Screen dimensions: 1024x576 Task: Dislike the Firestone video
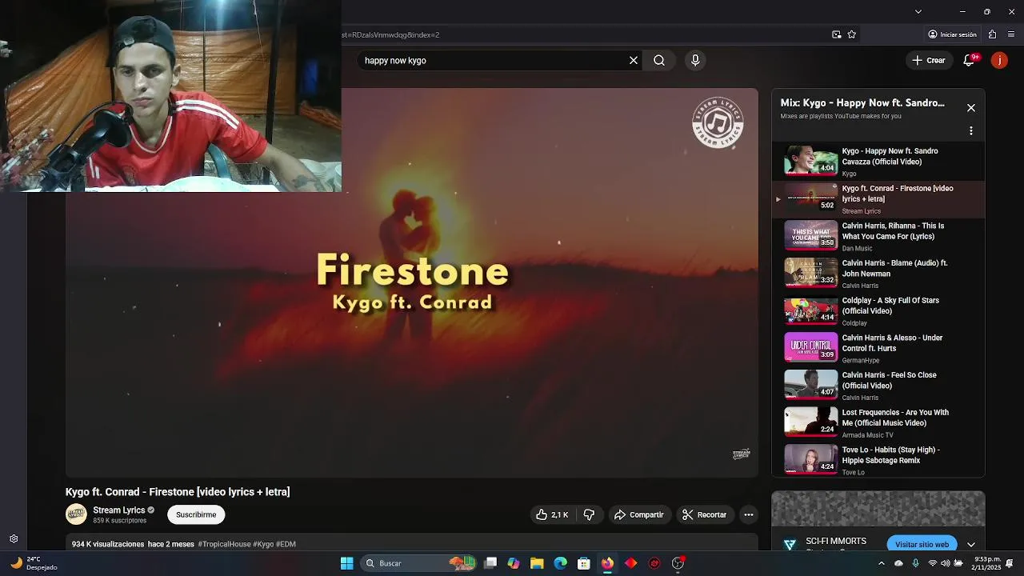(x=589, y=514)
